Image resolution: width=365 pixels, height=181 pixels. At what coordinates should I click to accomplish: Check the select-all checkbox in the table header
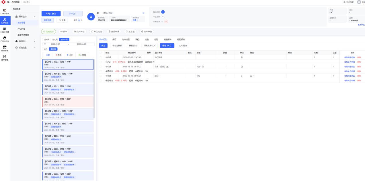tap(100, 53)
